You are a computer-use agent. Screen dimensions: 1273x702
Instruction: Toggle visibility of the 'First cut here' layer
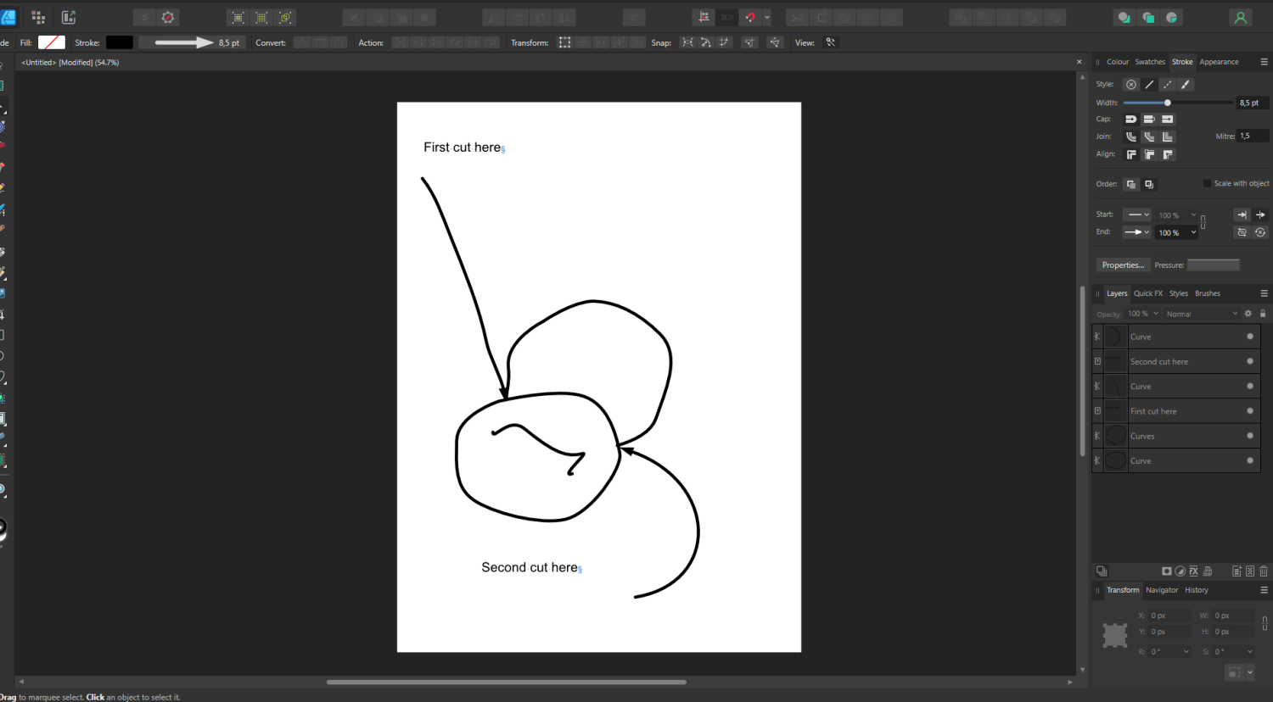tap(1249, 410)
